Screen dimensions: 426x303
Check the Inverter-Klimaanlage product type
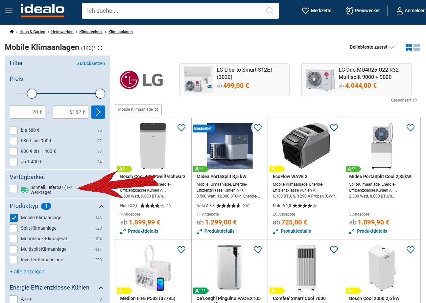click(14, 260)
